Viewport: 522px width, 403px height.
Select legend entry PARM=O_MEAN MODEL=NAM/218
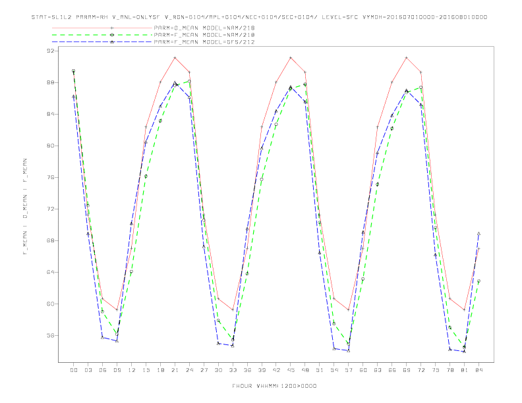[204, 28]
